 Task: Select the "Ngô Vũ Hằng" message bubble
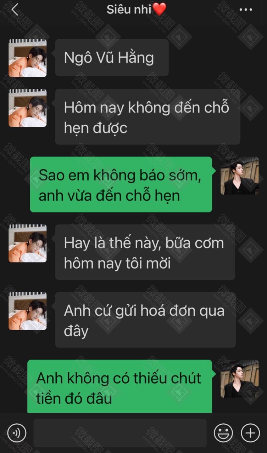click(x=112, y=57)
